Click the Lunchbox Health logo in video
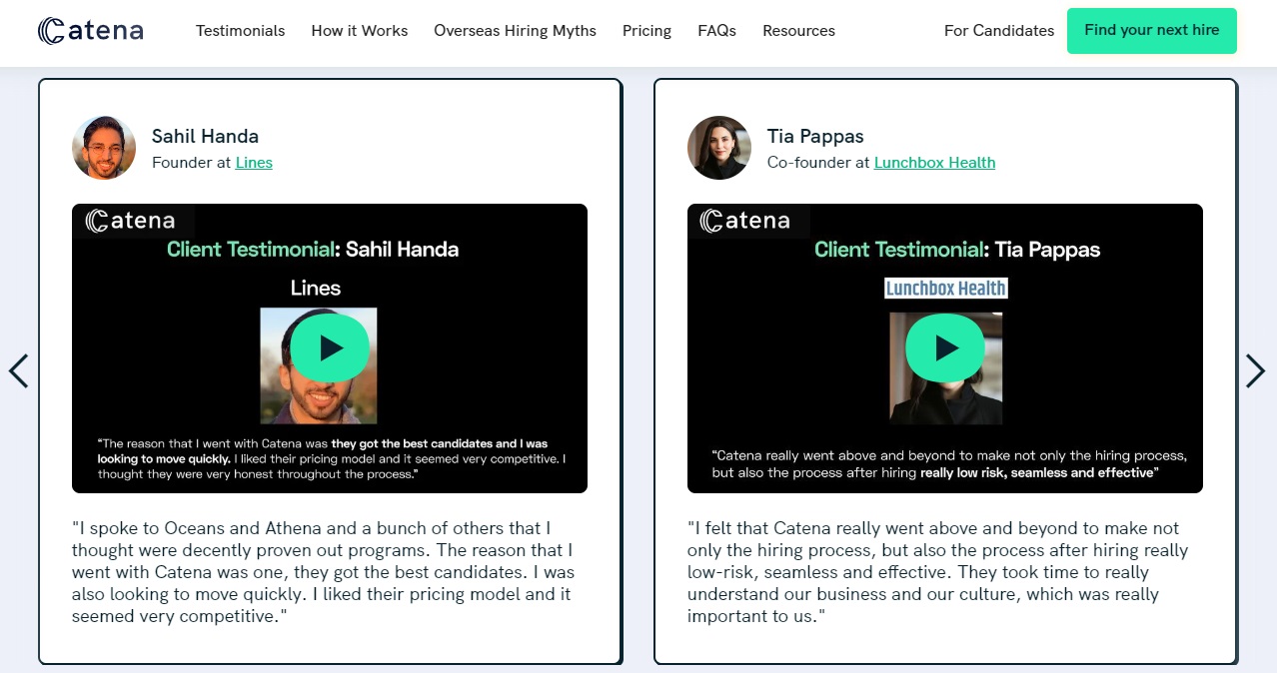The height and width of the screenshot is (673, 1277). coord(945,289)
